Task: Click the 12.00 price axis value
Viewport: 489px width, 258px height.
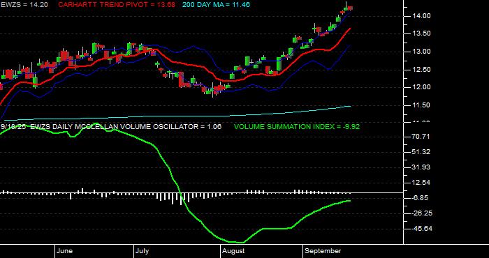Action: 422,87
